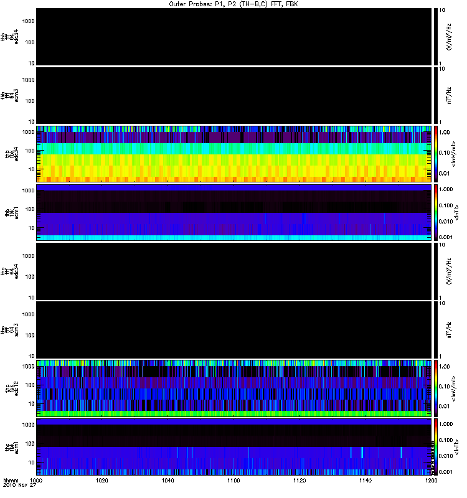Click the 1120 time tick label
The height and width of the screenshot is (498, 467).
(300, 481)
